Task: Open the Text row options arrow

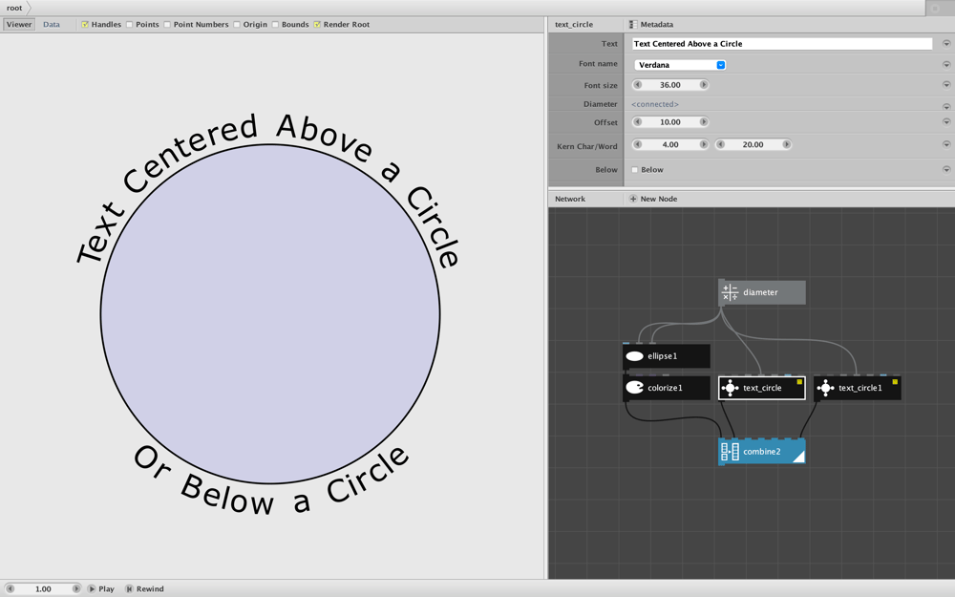Action: [x=946, y=44]
